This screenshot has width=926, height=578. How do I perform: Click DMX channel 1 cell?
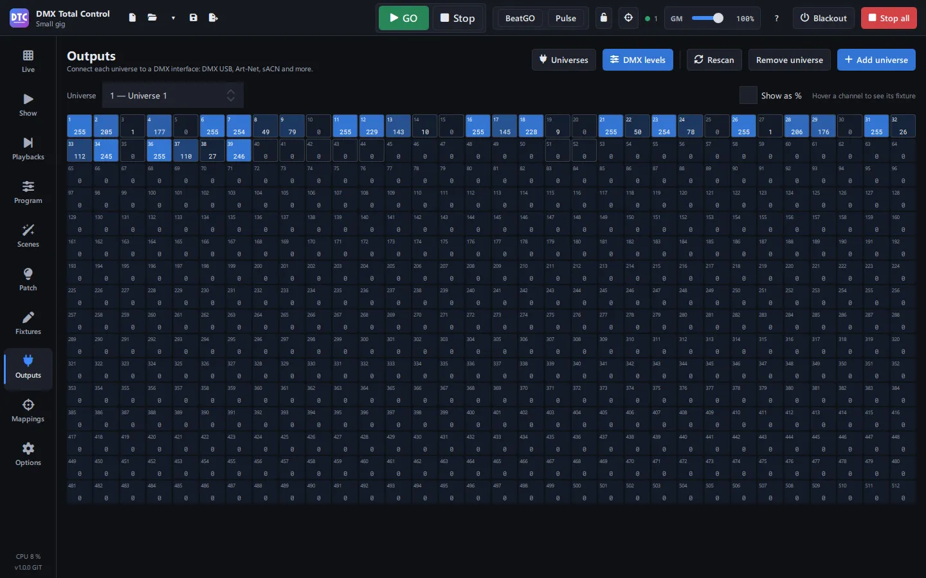coord(80,126)
